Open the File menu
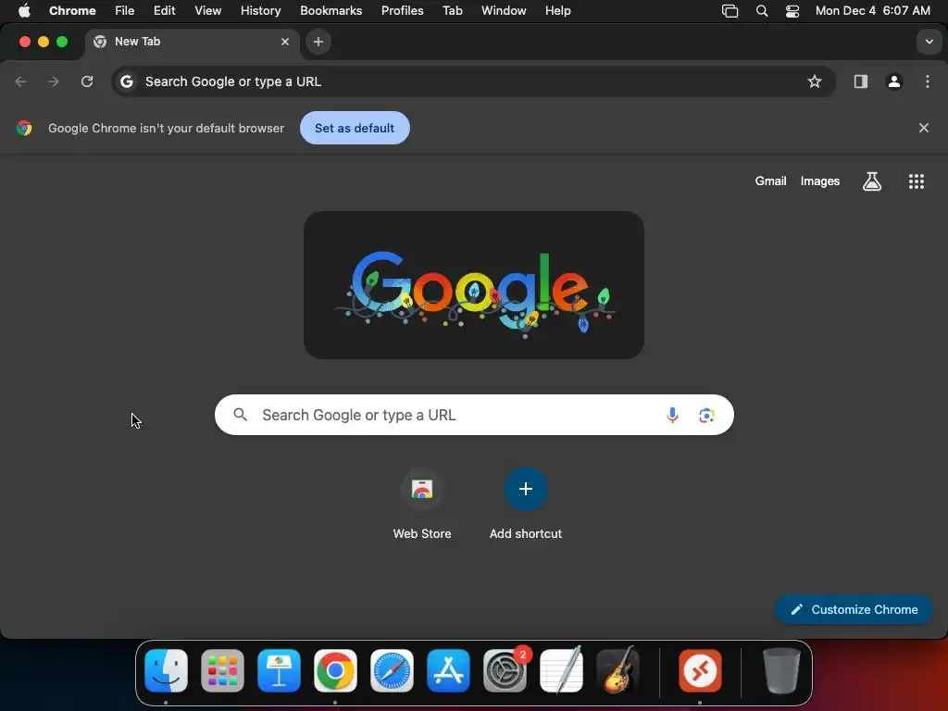 (125, 11)
